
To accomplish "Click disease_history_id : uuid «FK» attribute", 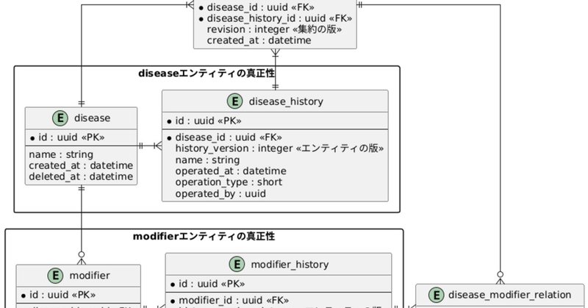I will (x=279, y=18).
